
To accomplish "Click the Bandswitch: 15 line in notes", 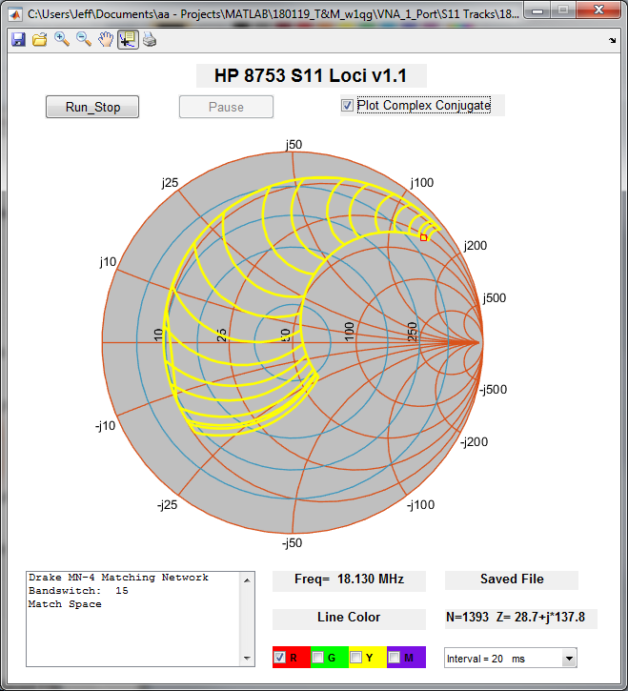I will pyautogui.click(x=78, y=591).
